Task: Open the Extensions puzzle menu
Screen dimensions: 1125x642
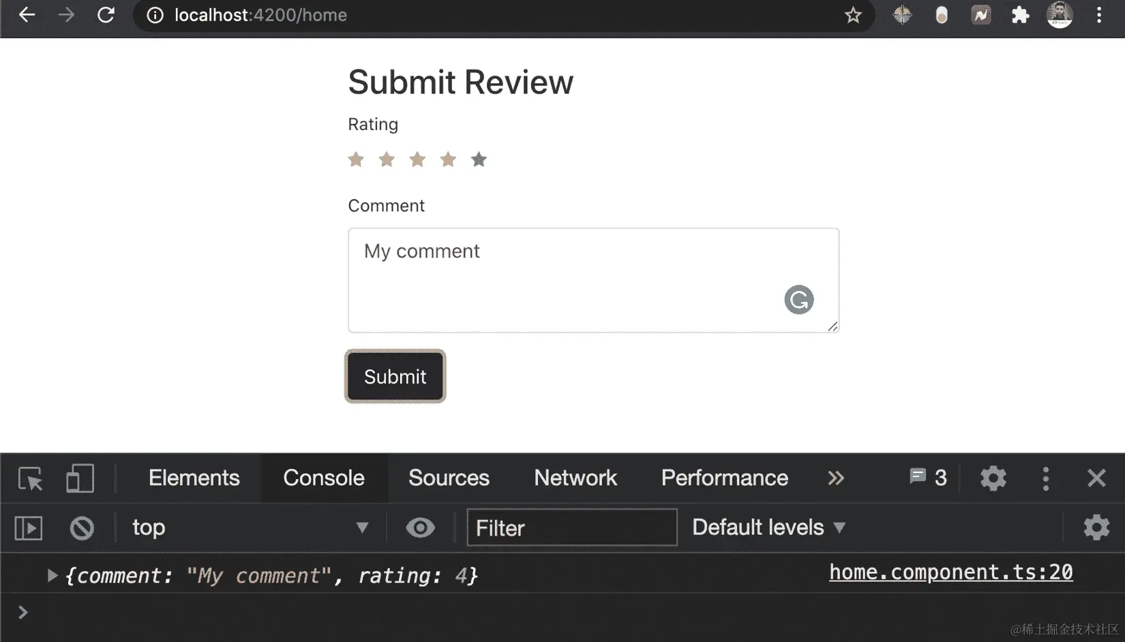Action: [x=1020, y=15]
